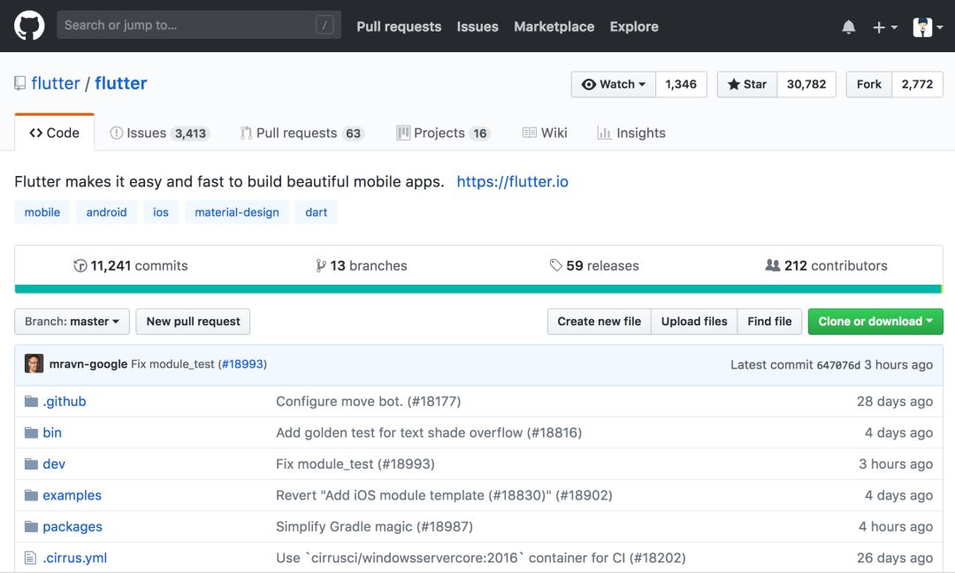This screenshot has height=573, width=955.
Task: Open the flutter repository name link
Action: tap(120, 83)
